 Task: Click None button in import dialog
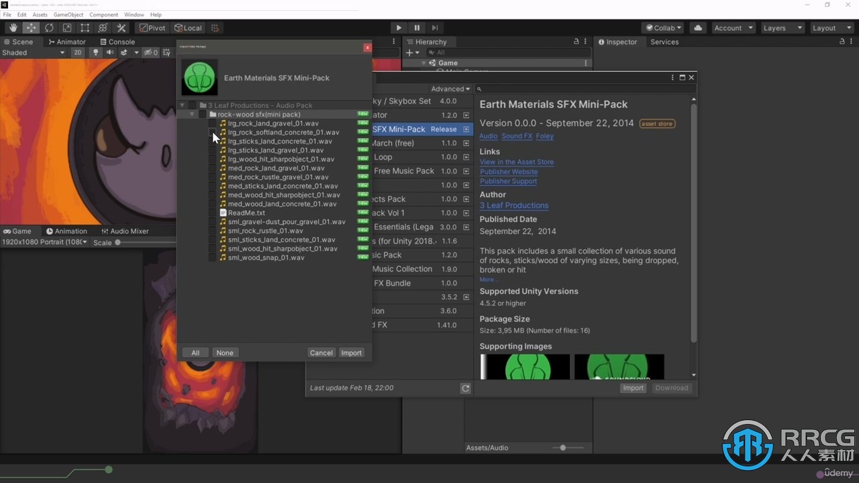pos(225,353)
